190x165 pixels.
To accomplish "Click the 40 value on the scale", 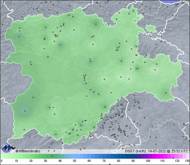I will 60,161.
